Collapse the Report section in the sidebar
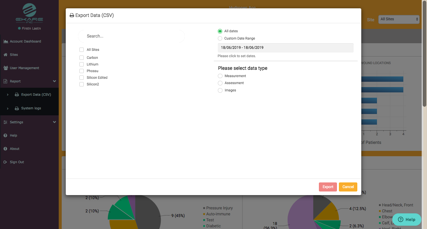 (54, 81)
